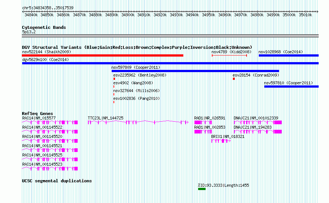The image size is (329, 203).
Task: Click the Cytogenetic Bands track title
Action: click(44, 27)
